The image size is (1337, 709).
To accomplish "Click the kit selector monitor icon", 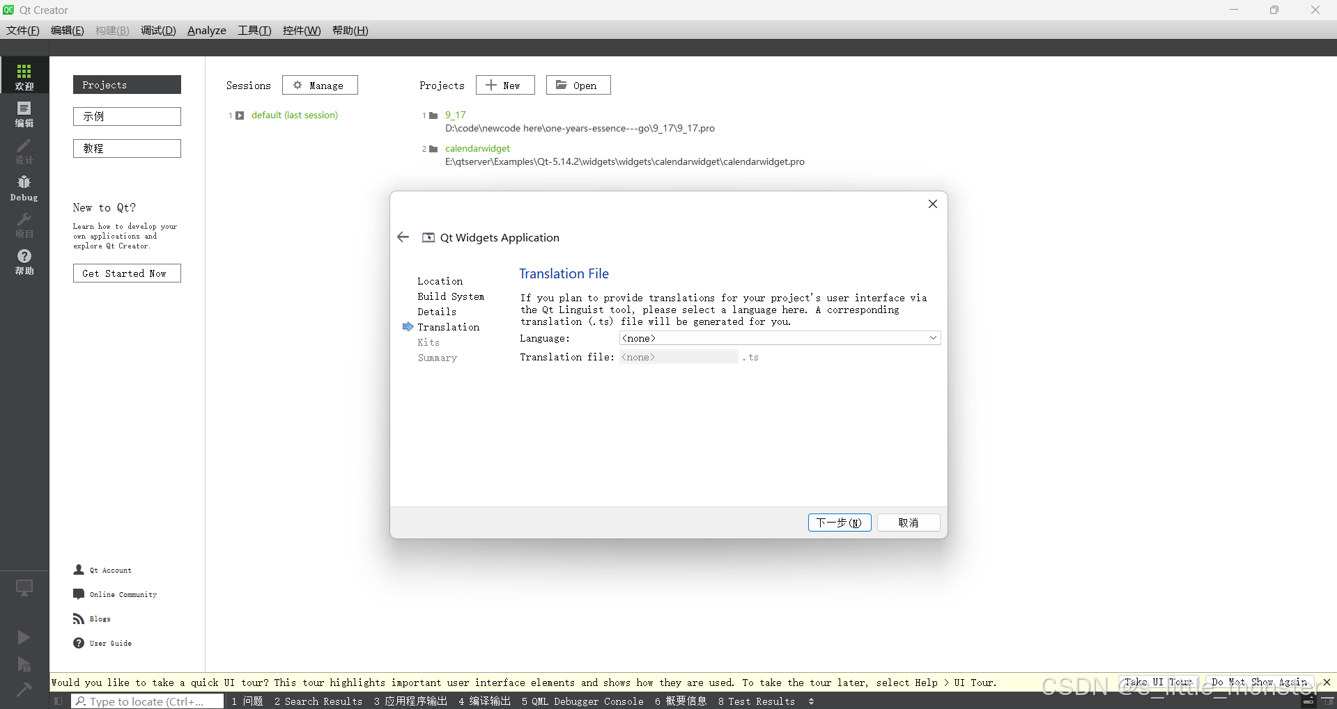I will pyautogui.click(x=24, y=588).
